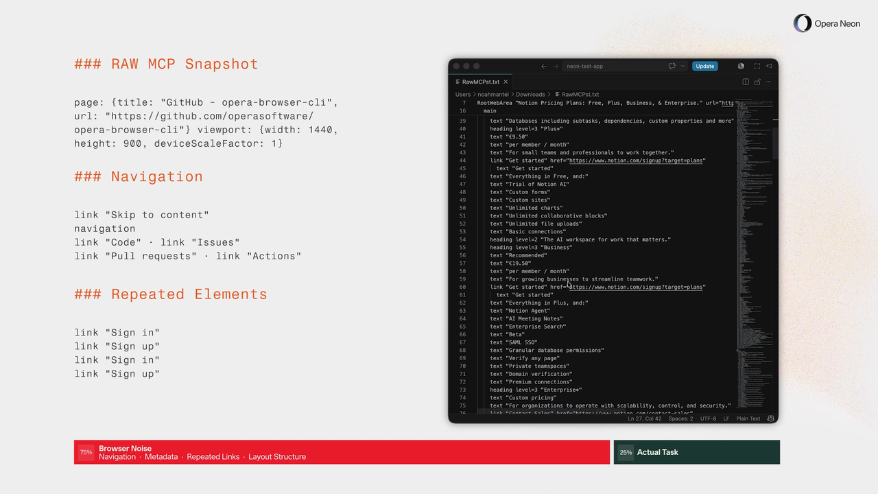Click line 55 heading "Business"
This screenshot has width=878, height=494.
coord(531,247)
